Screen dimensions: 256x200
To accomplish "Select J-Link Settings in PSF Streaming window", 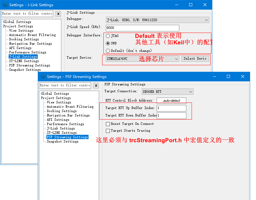I will [61, 129].
